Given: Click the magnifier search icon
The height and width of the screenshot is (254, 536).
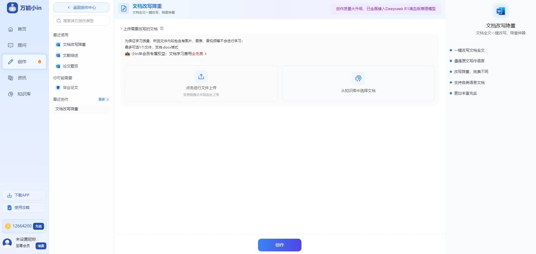Looking at the screenshot, I should [59, 21].
